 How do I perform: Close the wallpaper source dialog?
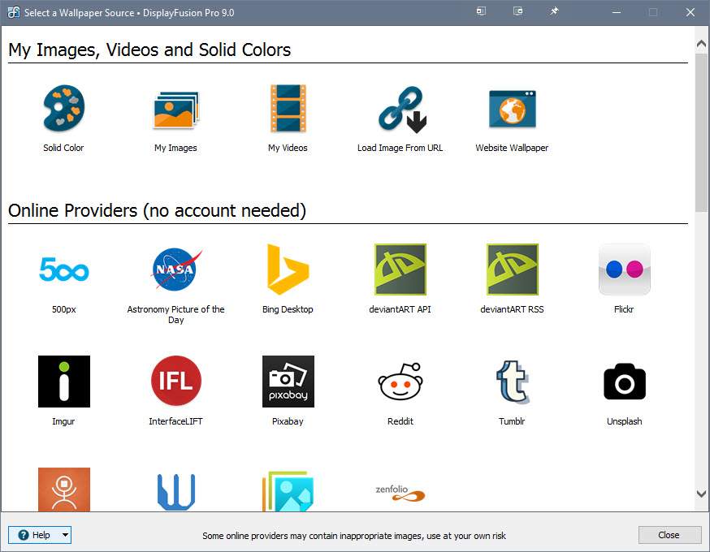click(669, 535)
